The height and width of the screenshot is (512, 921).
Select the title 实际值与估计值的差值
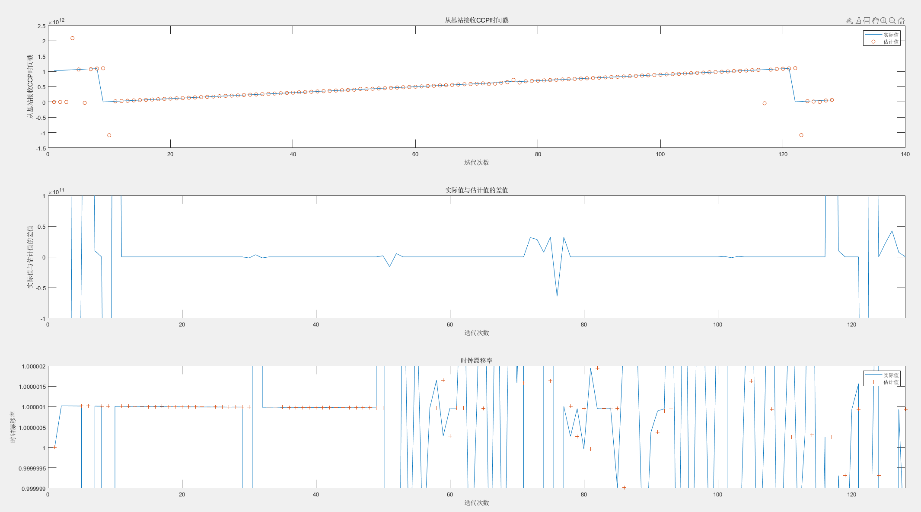click(x=477, y=190)
